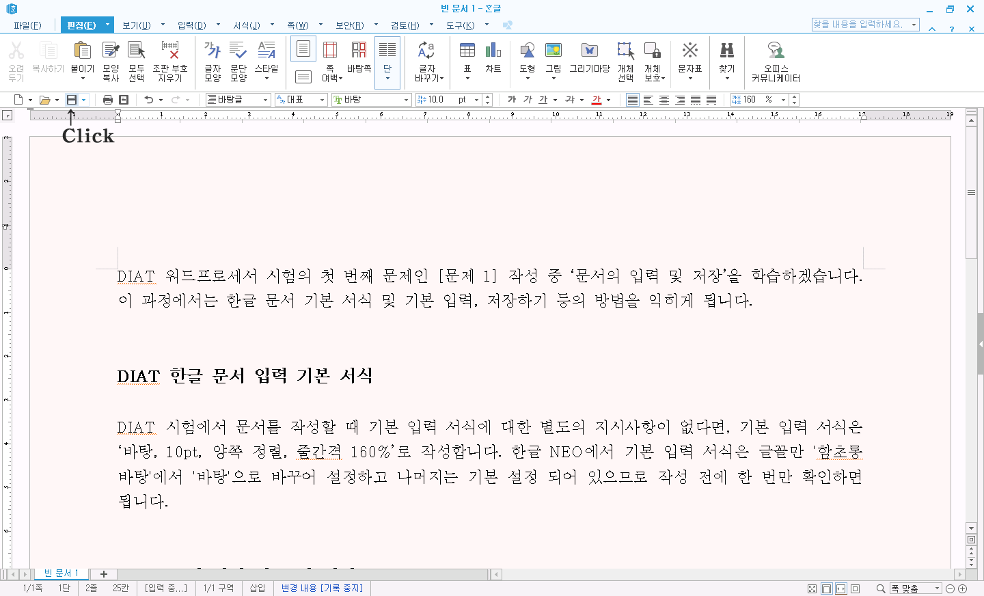This screenshot has height=596, width=984.
Task: Click the Undo arrow icon
Action: pos(149,100)
